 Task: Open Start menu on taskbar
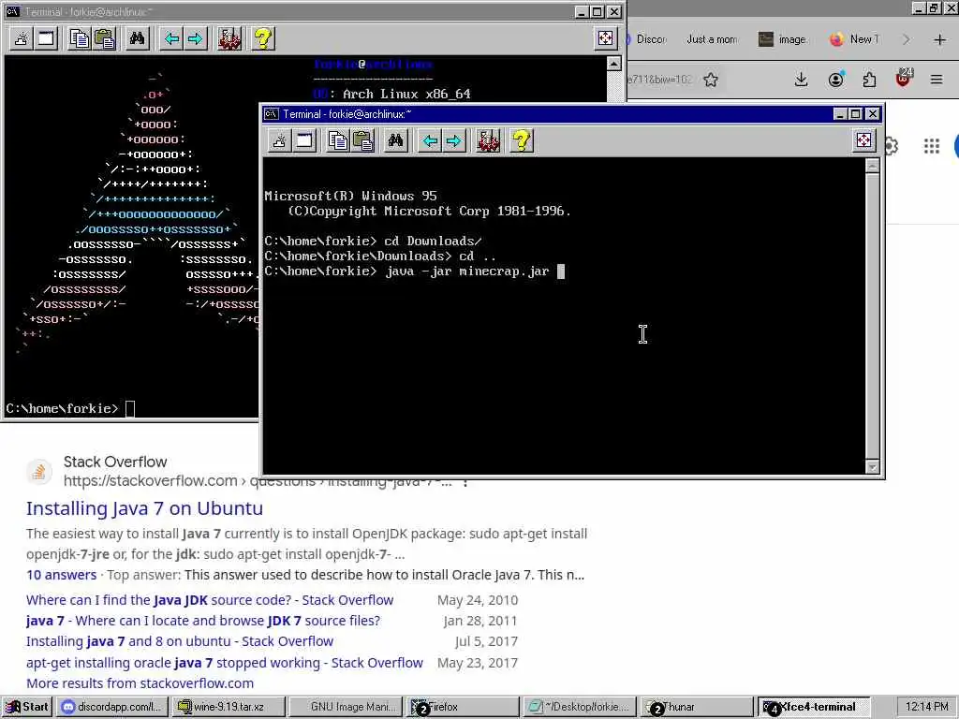tap(27, 707)
